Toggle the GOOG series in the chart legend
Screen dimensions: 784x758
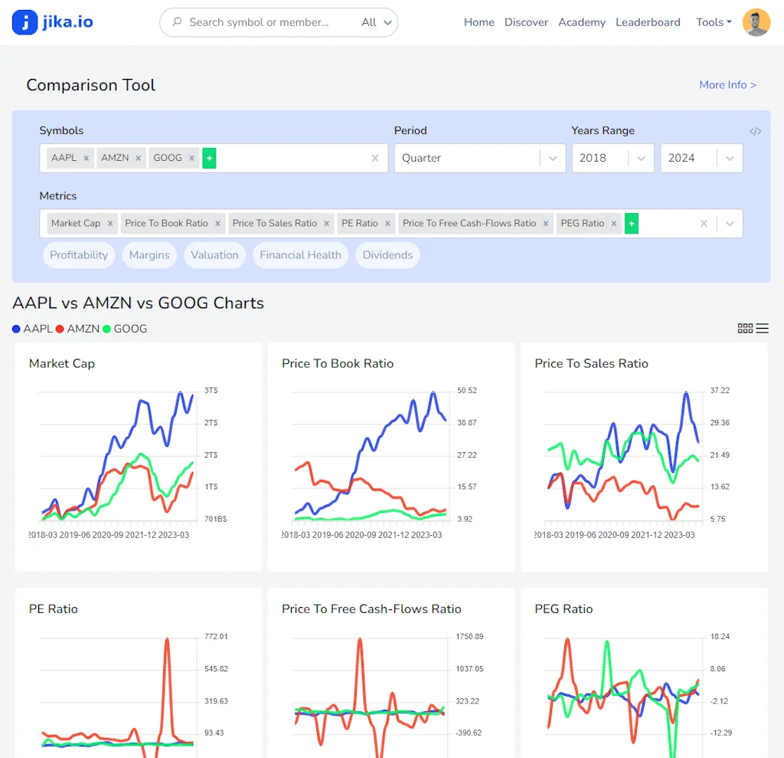click(125, 328)
